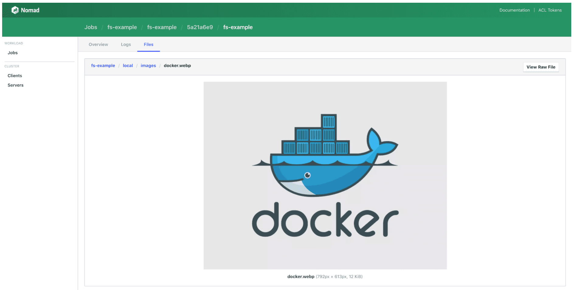Open Servers in the Cluster sidebar
This screenshot has height=290, width=574.
(16, 85)
